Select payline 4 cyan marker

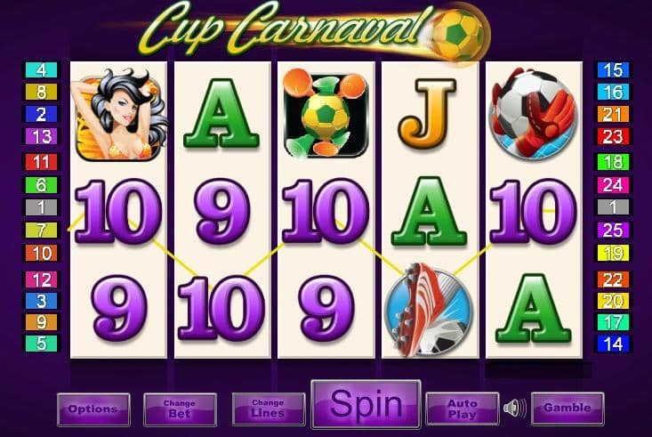click(x=41, y=70)
